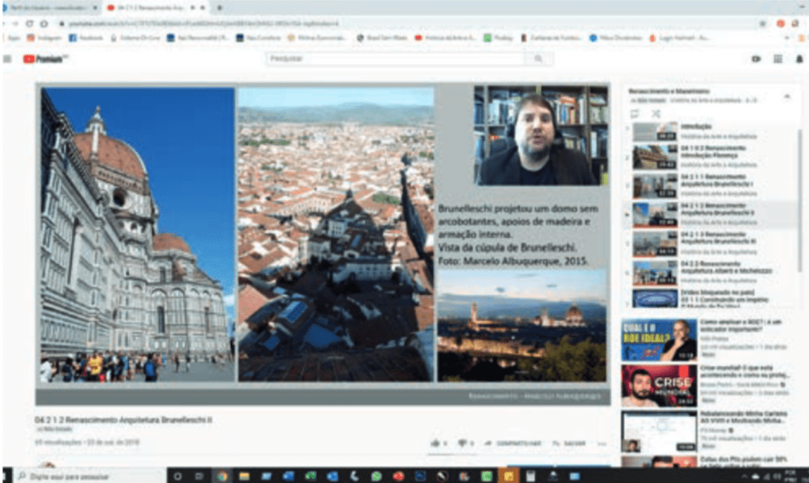Open the notifications bell

(798, 59)
